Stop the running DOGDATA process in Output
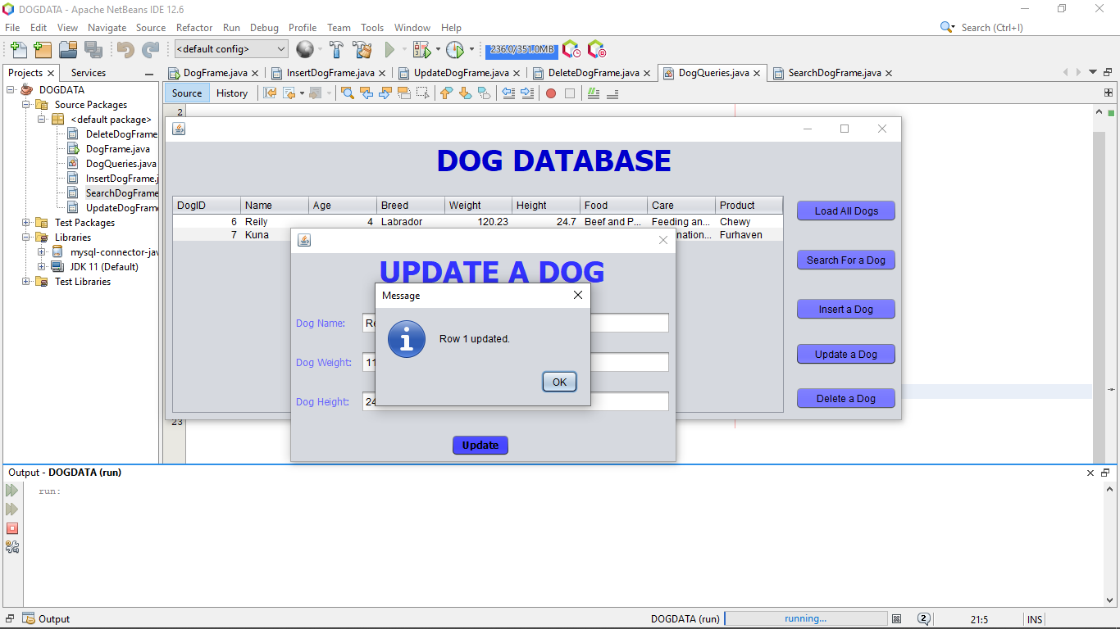This screenshot has height=629, width=1120. [x=12, y=528]
